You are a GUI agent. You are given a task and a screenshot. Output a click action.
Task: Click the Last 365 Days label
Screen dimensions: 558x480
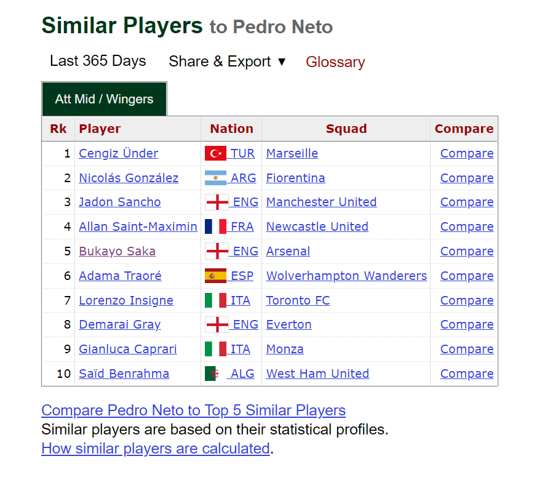click(x=98, y=61)
